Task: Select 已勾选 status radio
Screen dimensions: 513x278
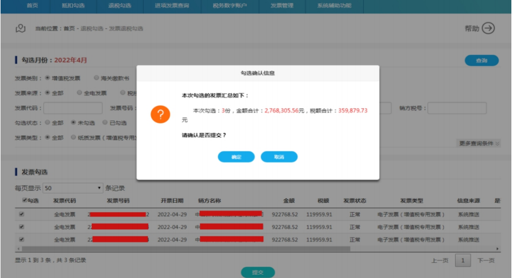Action: 105,122
